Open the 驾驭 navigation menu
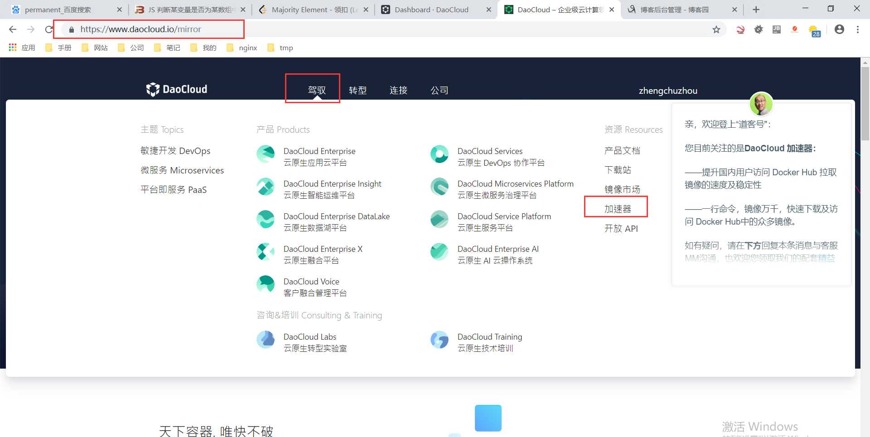Image resolution: width=870 pixels, height=437 pixels. tap(317, 90)
